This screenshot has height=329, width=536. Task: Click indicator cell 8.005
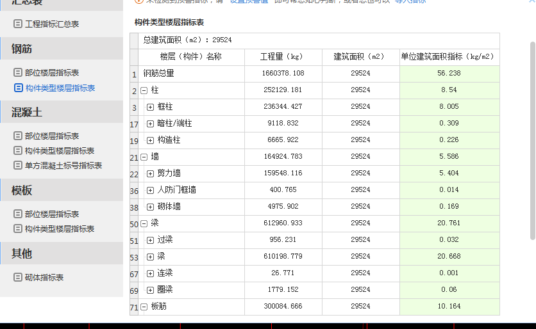click(x=449, y=106)
